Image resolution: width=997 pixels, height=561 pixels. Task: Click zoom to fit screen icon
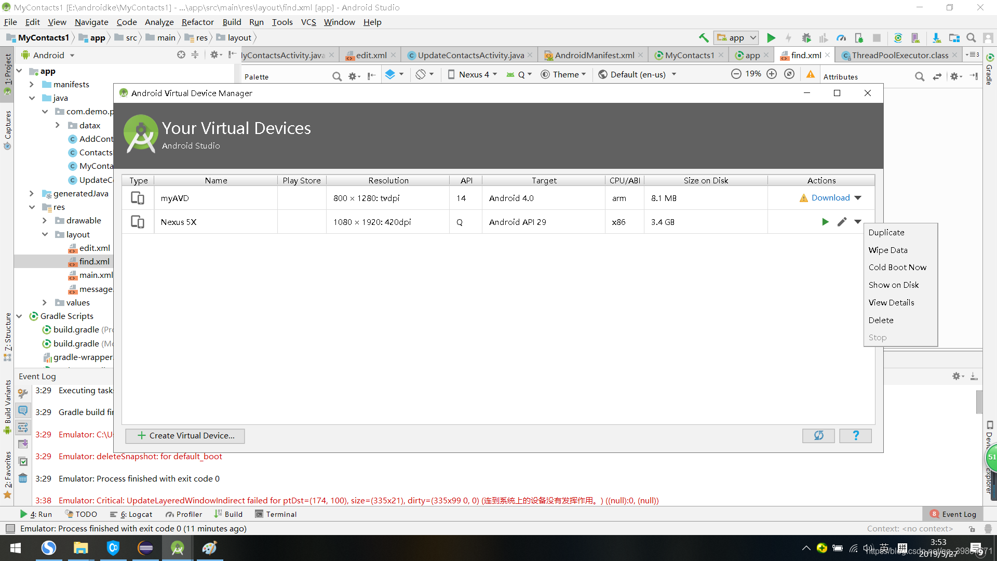tap(789, 74)
